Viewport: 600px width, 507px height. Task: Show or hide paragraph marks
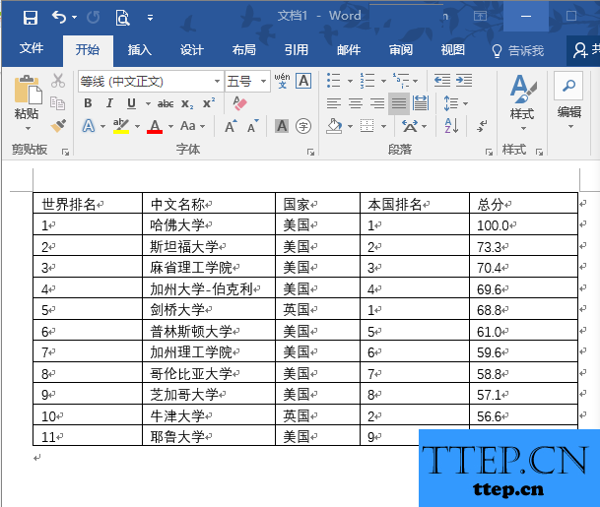(482, 125)
